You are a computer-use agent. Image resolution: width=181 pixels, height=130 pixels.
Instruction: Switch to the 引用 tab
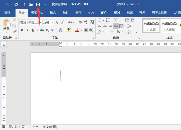[91, 13]
